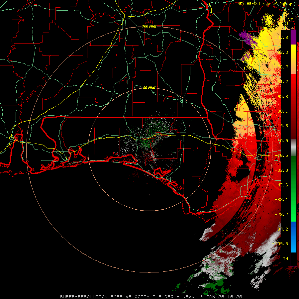Click the '-94.2' velocity scale value
Image resolution: width=299 pixels, height=299 pixels.
coord(282,229)
